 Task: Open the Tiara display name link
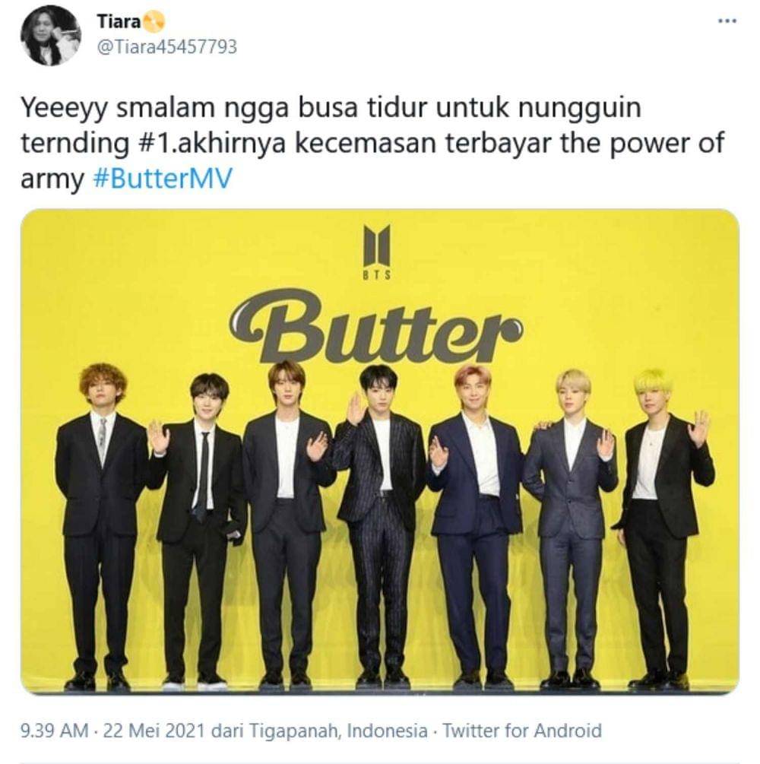pyautogui.click(x=119, y=21)
